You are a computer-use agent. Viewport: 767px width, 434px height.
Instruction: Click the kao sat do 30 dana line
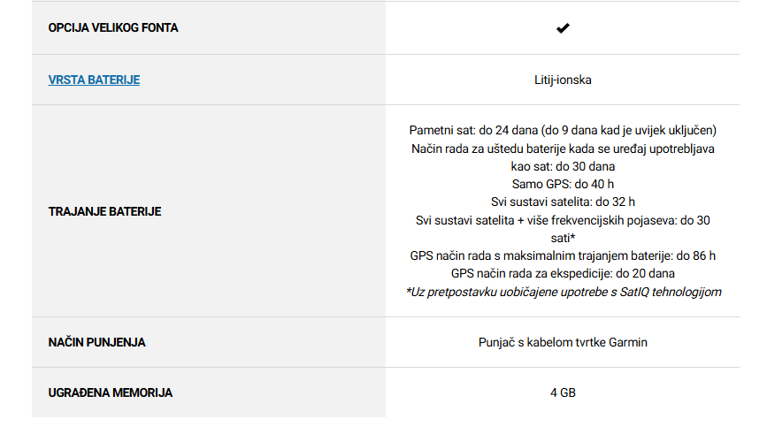coord(563,166)
